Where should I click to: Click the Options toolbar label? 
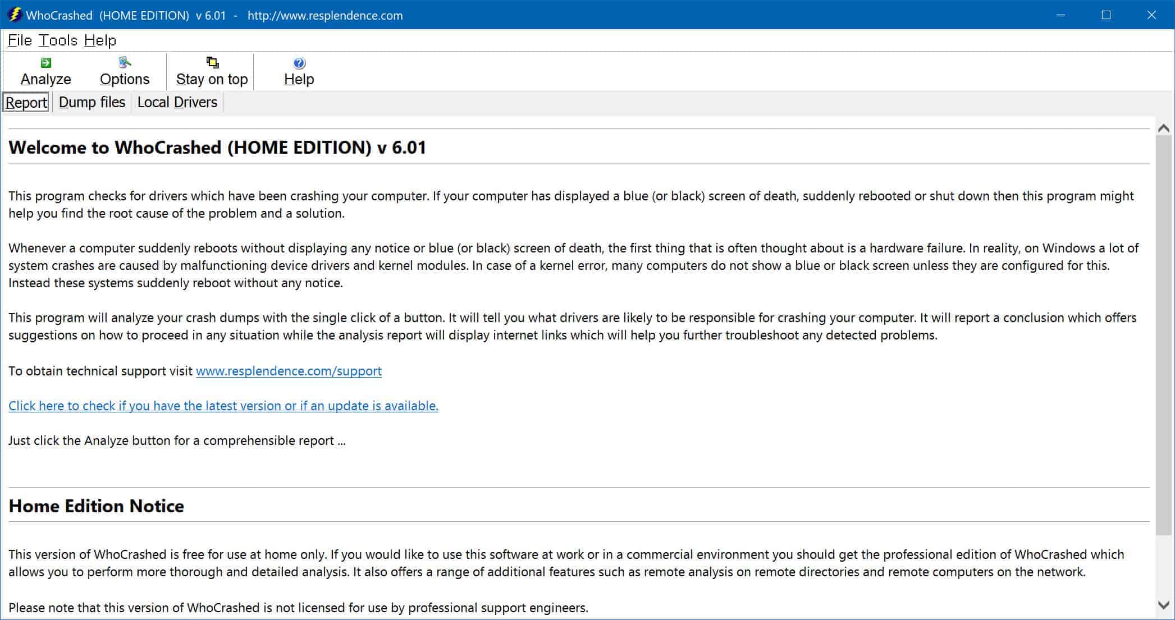[x=125, y=79]
